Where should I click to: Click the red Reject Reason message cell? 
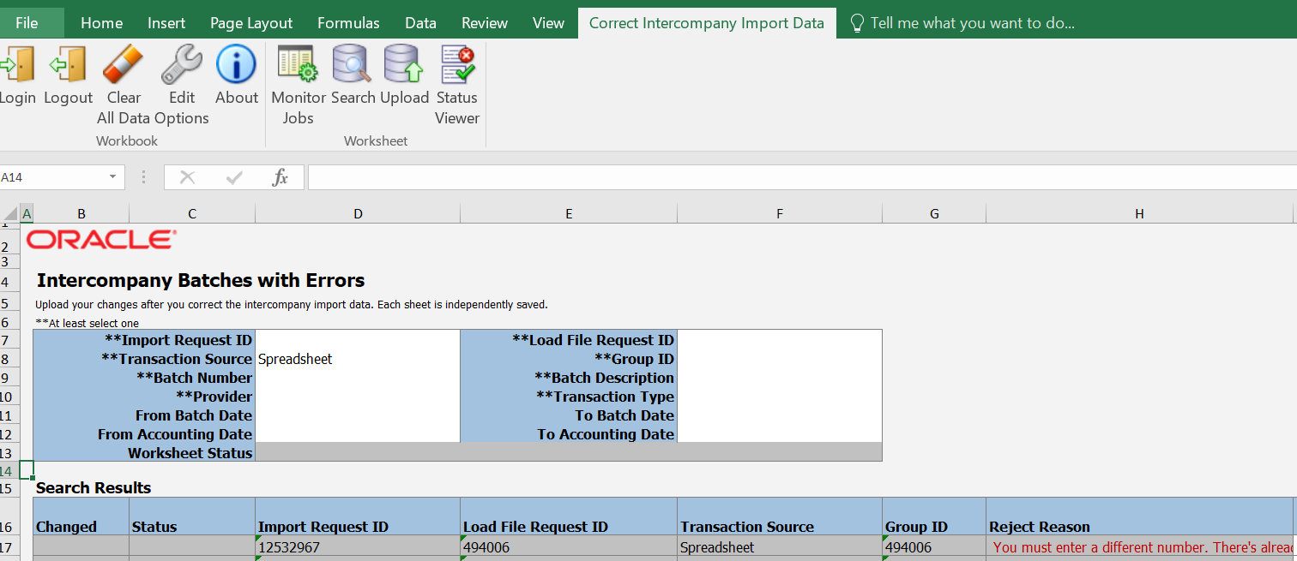(1140, 546)
